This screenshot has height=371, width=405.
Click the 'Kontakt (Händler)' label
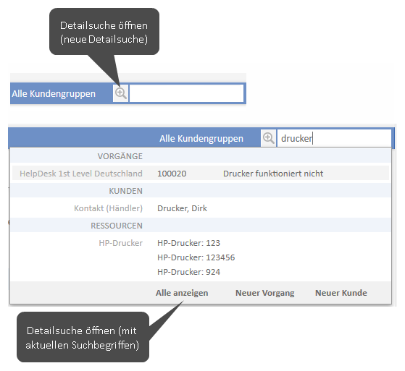point(108,208)
